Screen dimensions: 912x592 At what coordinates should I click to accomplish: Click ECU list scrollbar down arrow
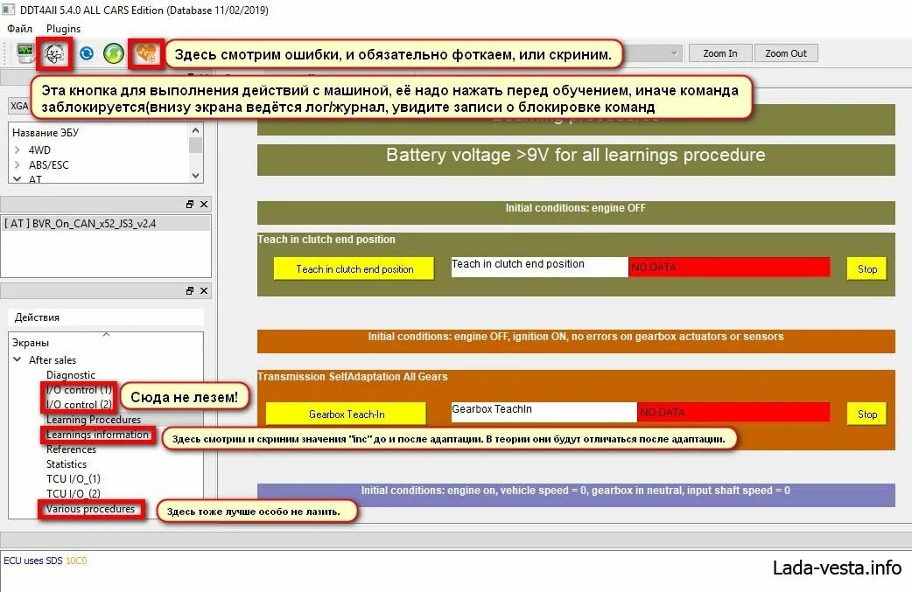point(195,176)
